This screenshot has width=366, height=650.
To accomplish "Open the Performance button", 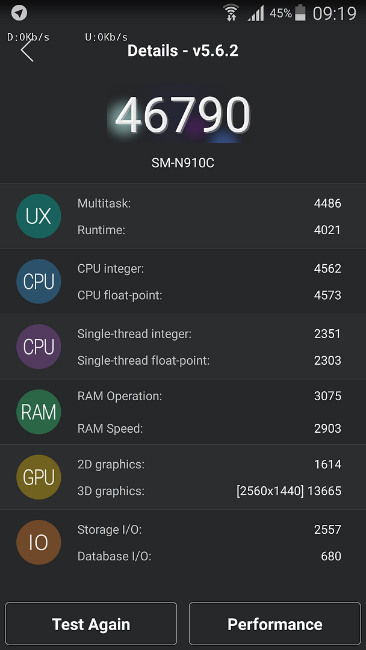I will coord(274,625).
